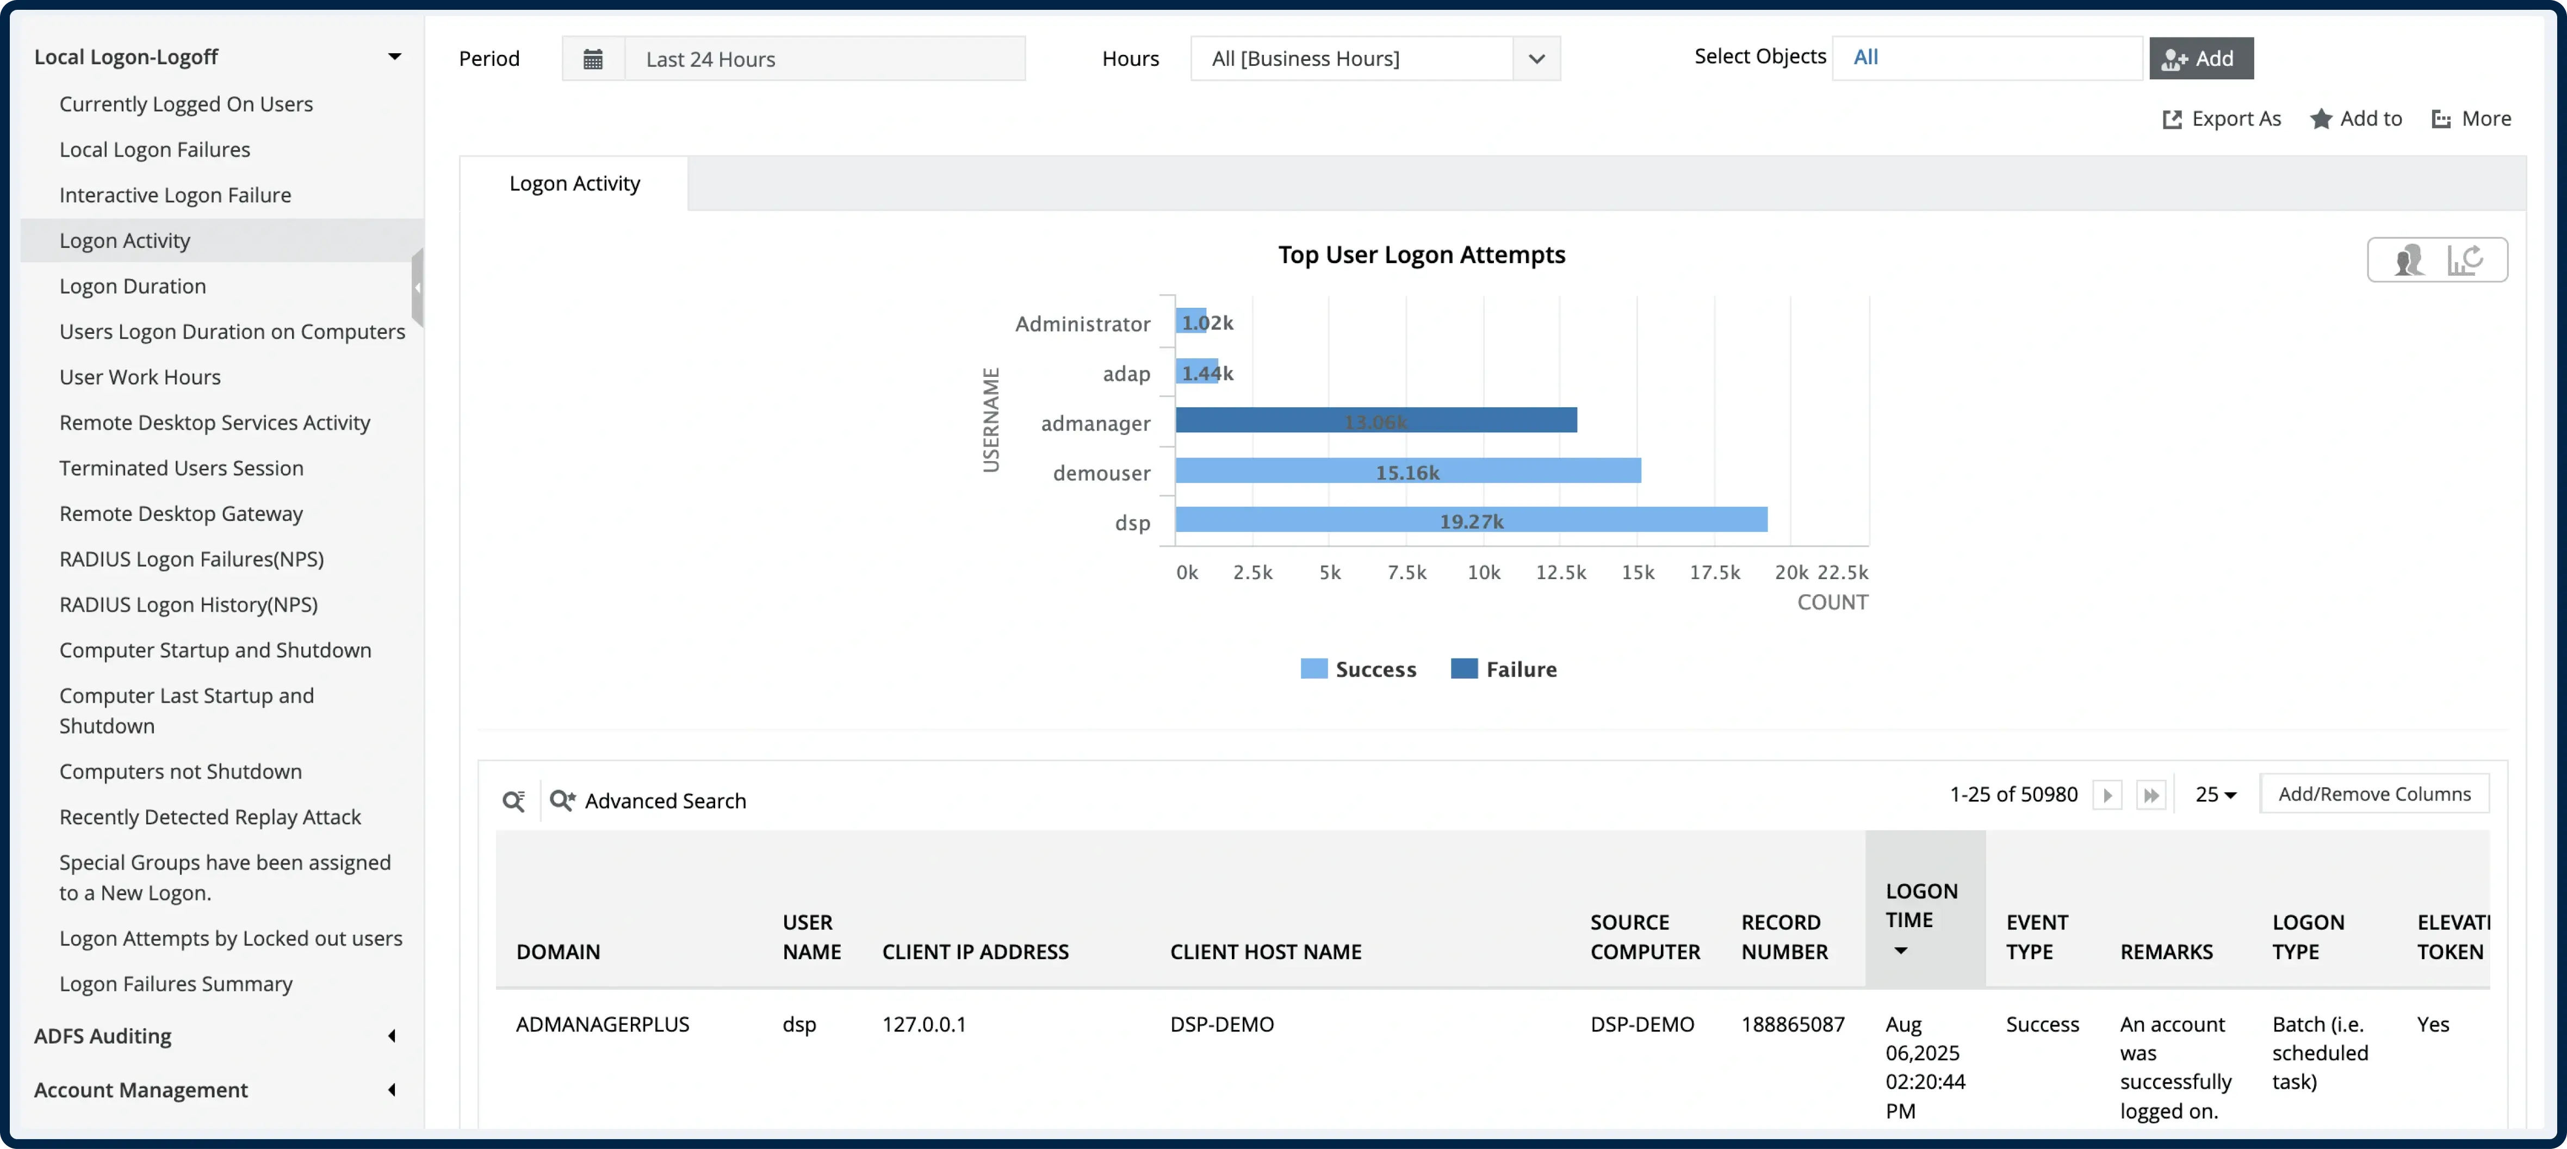Collapse the Local Logon-Logoff section
The width and height of the screenshot is (2567, 1149).
pyautogui.click(x=395, y=56)
